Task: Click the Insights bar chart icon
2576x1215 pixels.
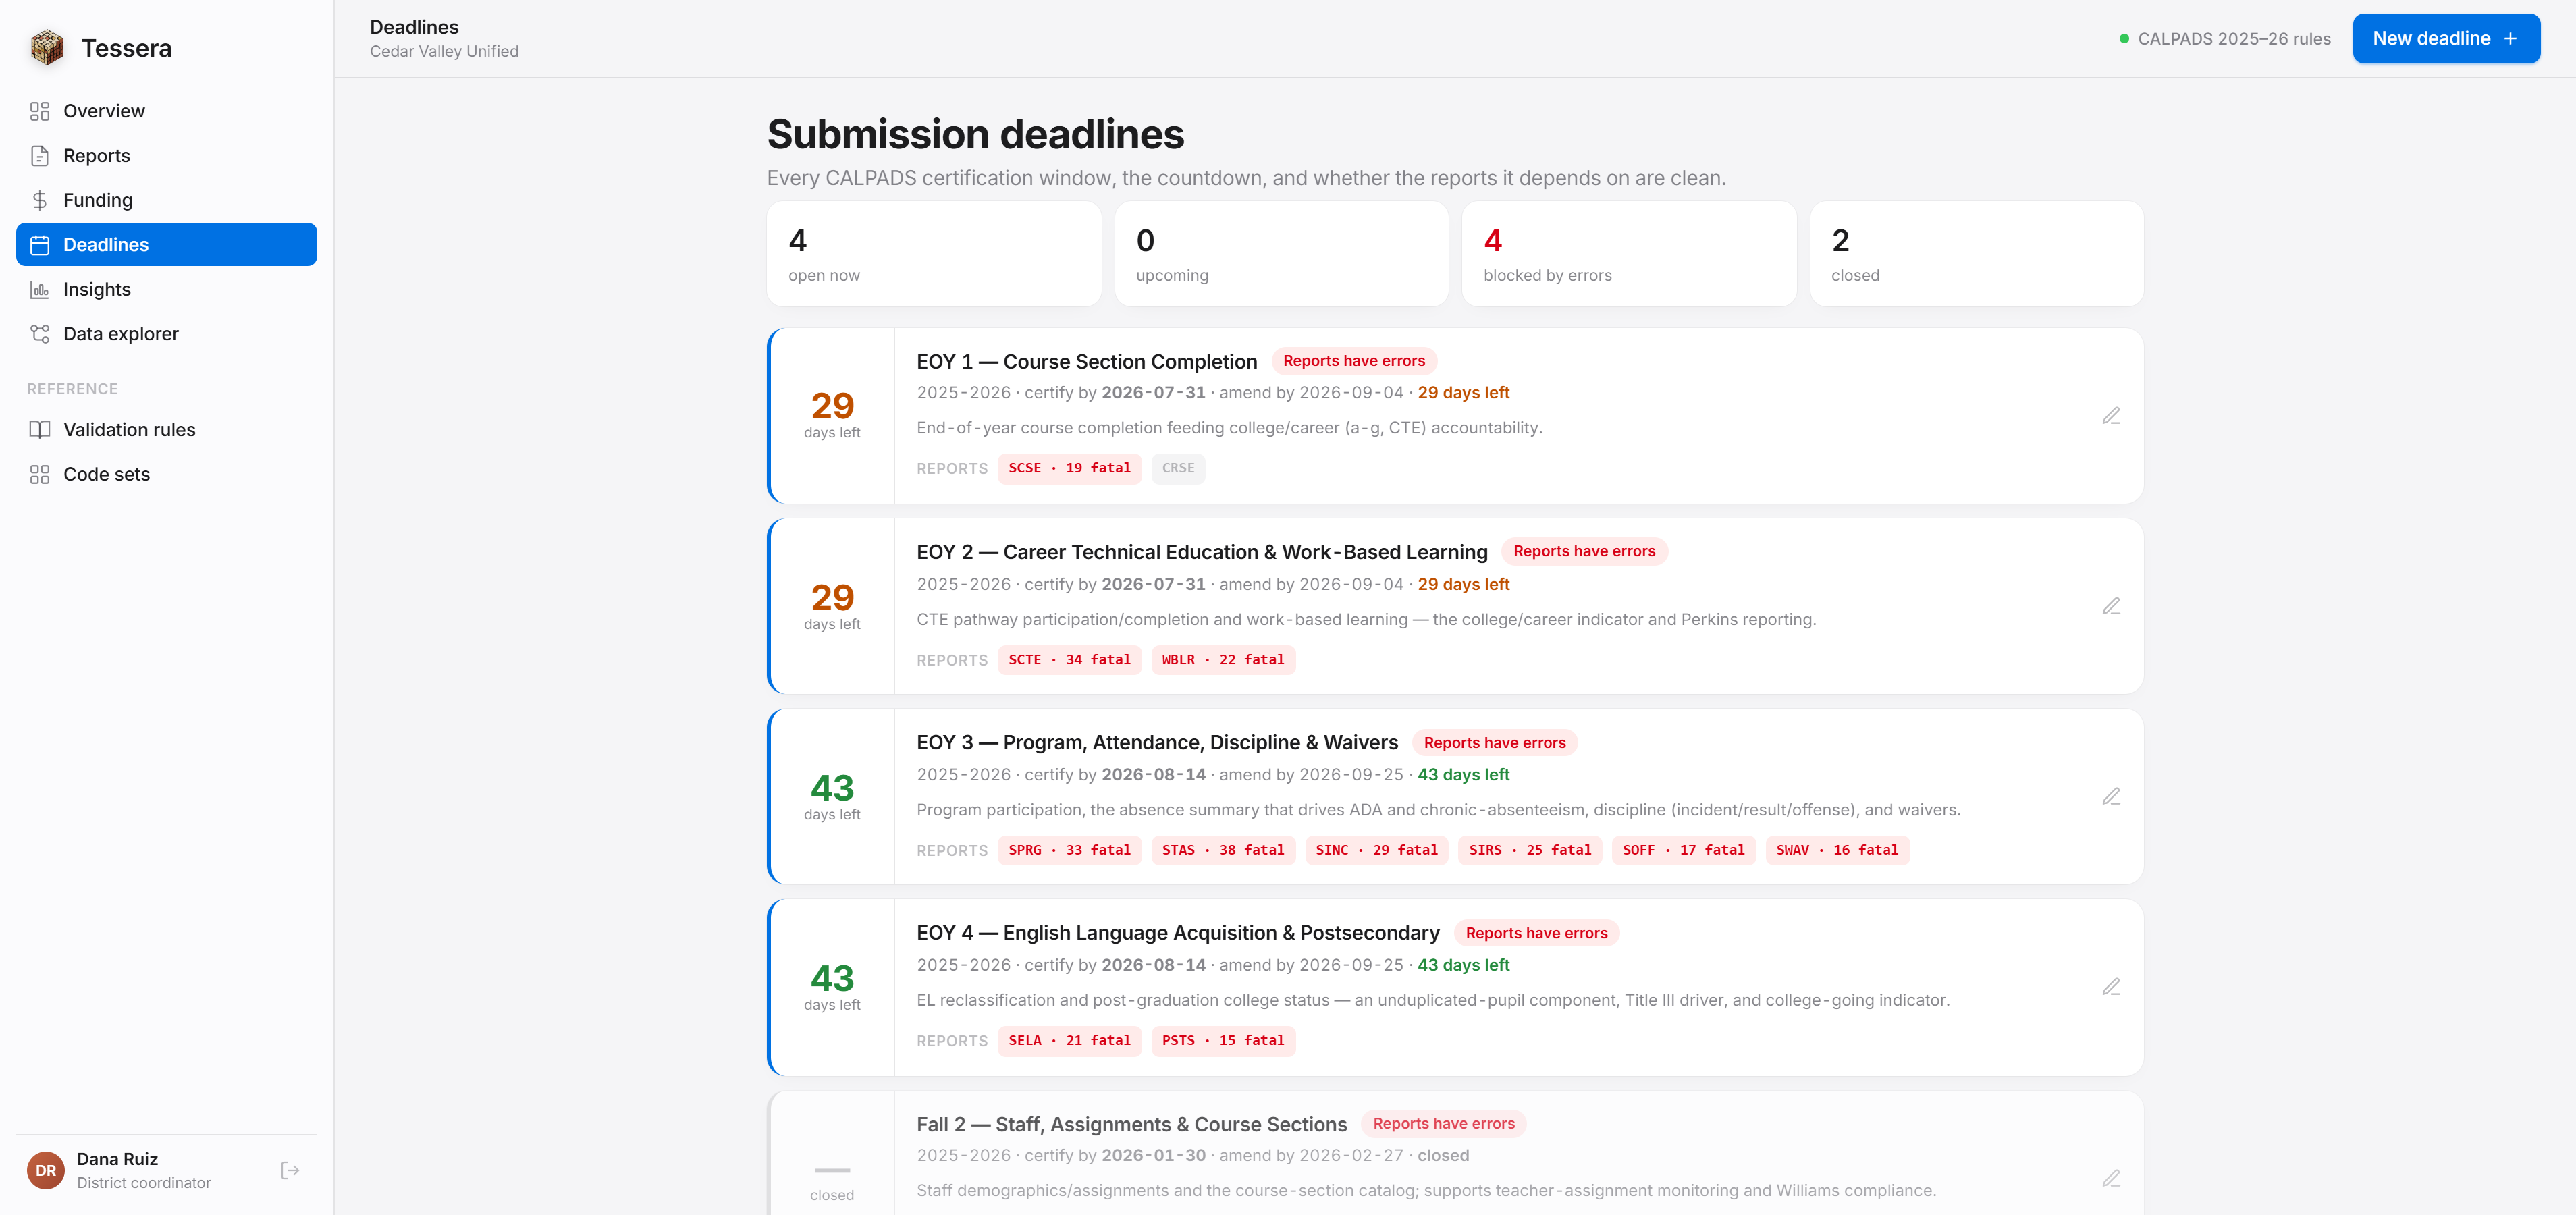Action: (x=40, y=289)
